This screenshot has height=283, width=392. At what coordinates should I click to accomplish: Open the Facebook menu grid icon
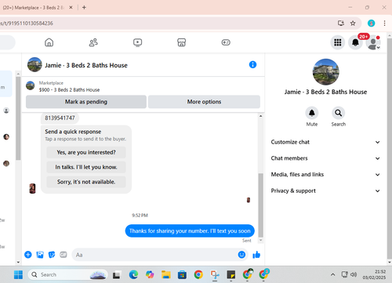point(338,42)
